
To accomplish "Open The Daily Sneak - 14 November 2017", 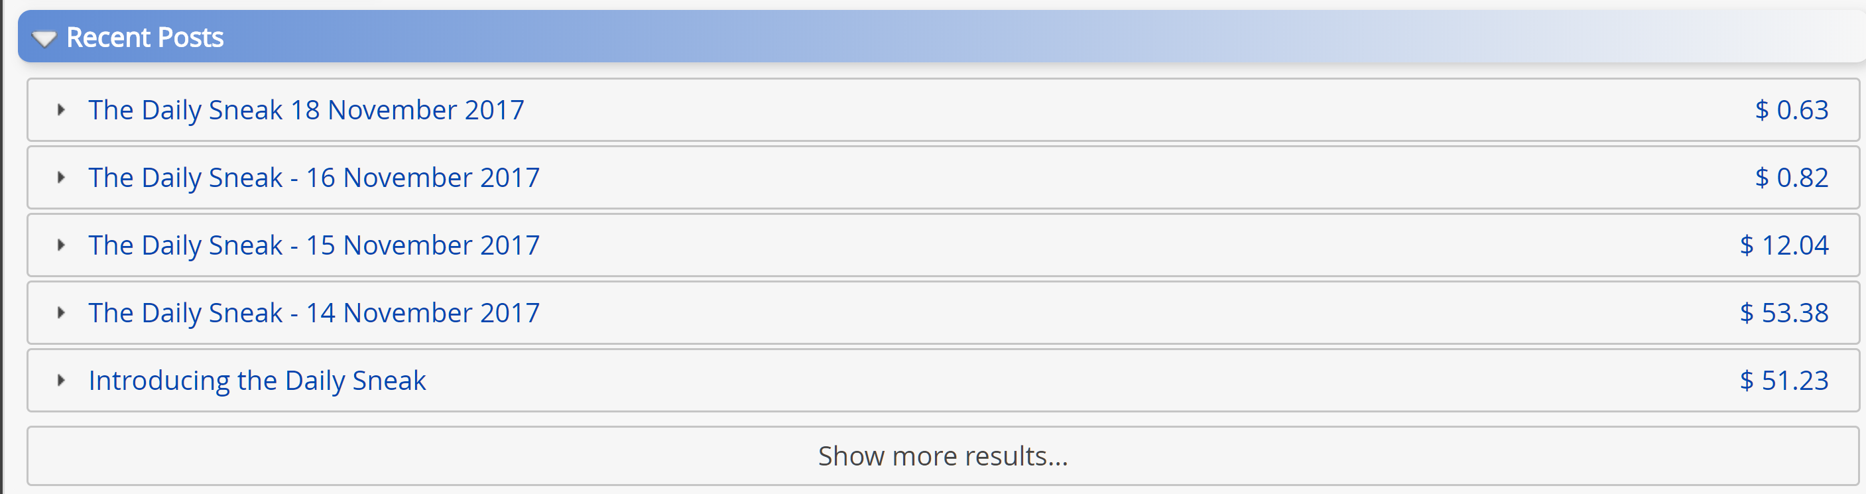I will pyautogui.click(x=314, y=313).
